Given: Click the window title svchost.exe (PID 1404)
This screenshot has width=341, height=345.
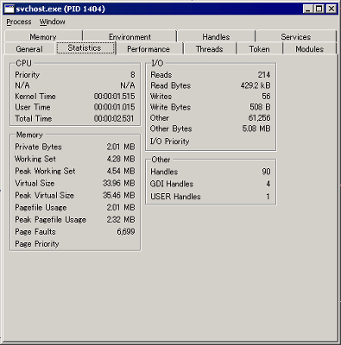Looking at the screenshot, I should tap(60, 9).
